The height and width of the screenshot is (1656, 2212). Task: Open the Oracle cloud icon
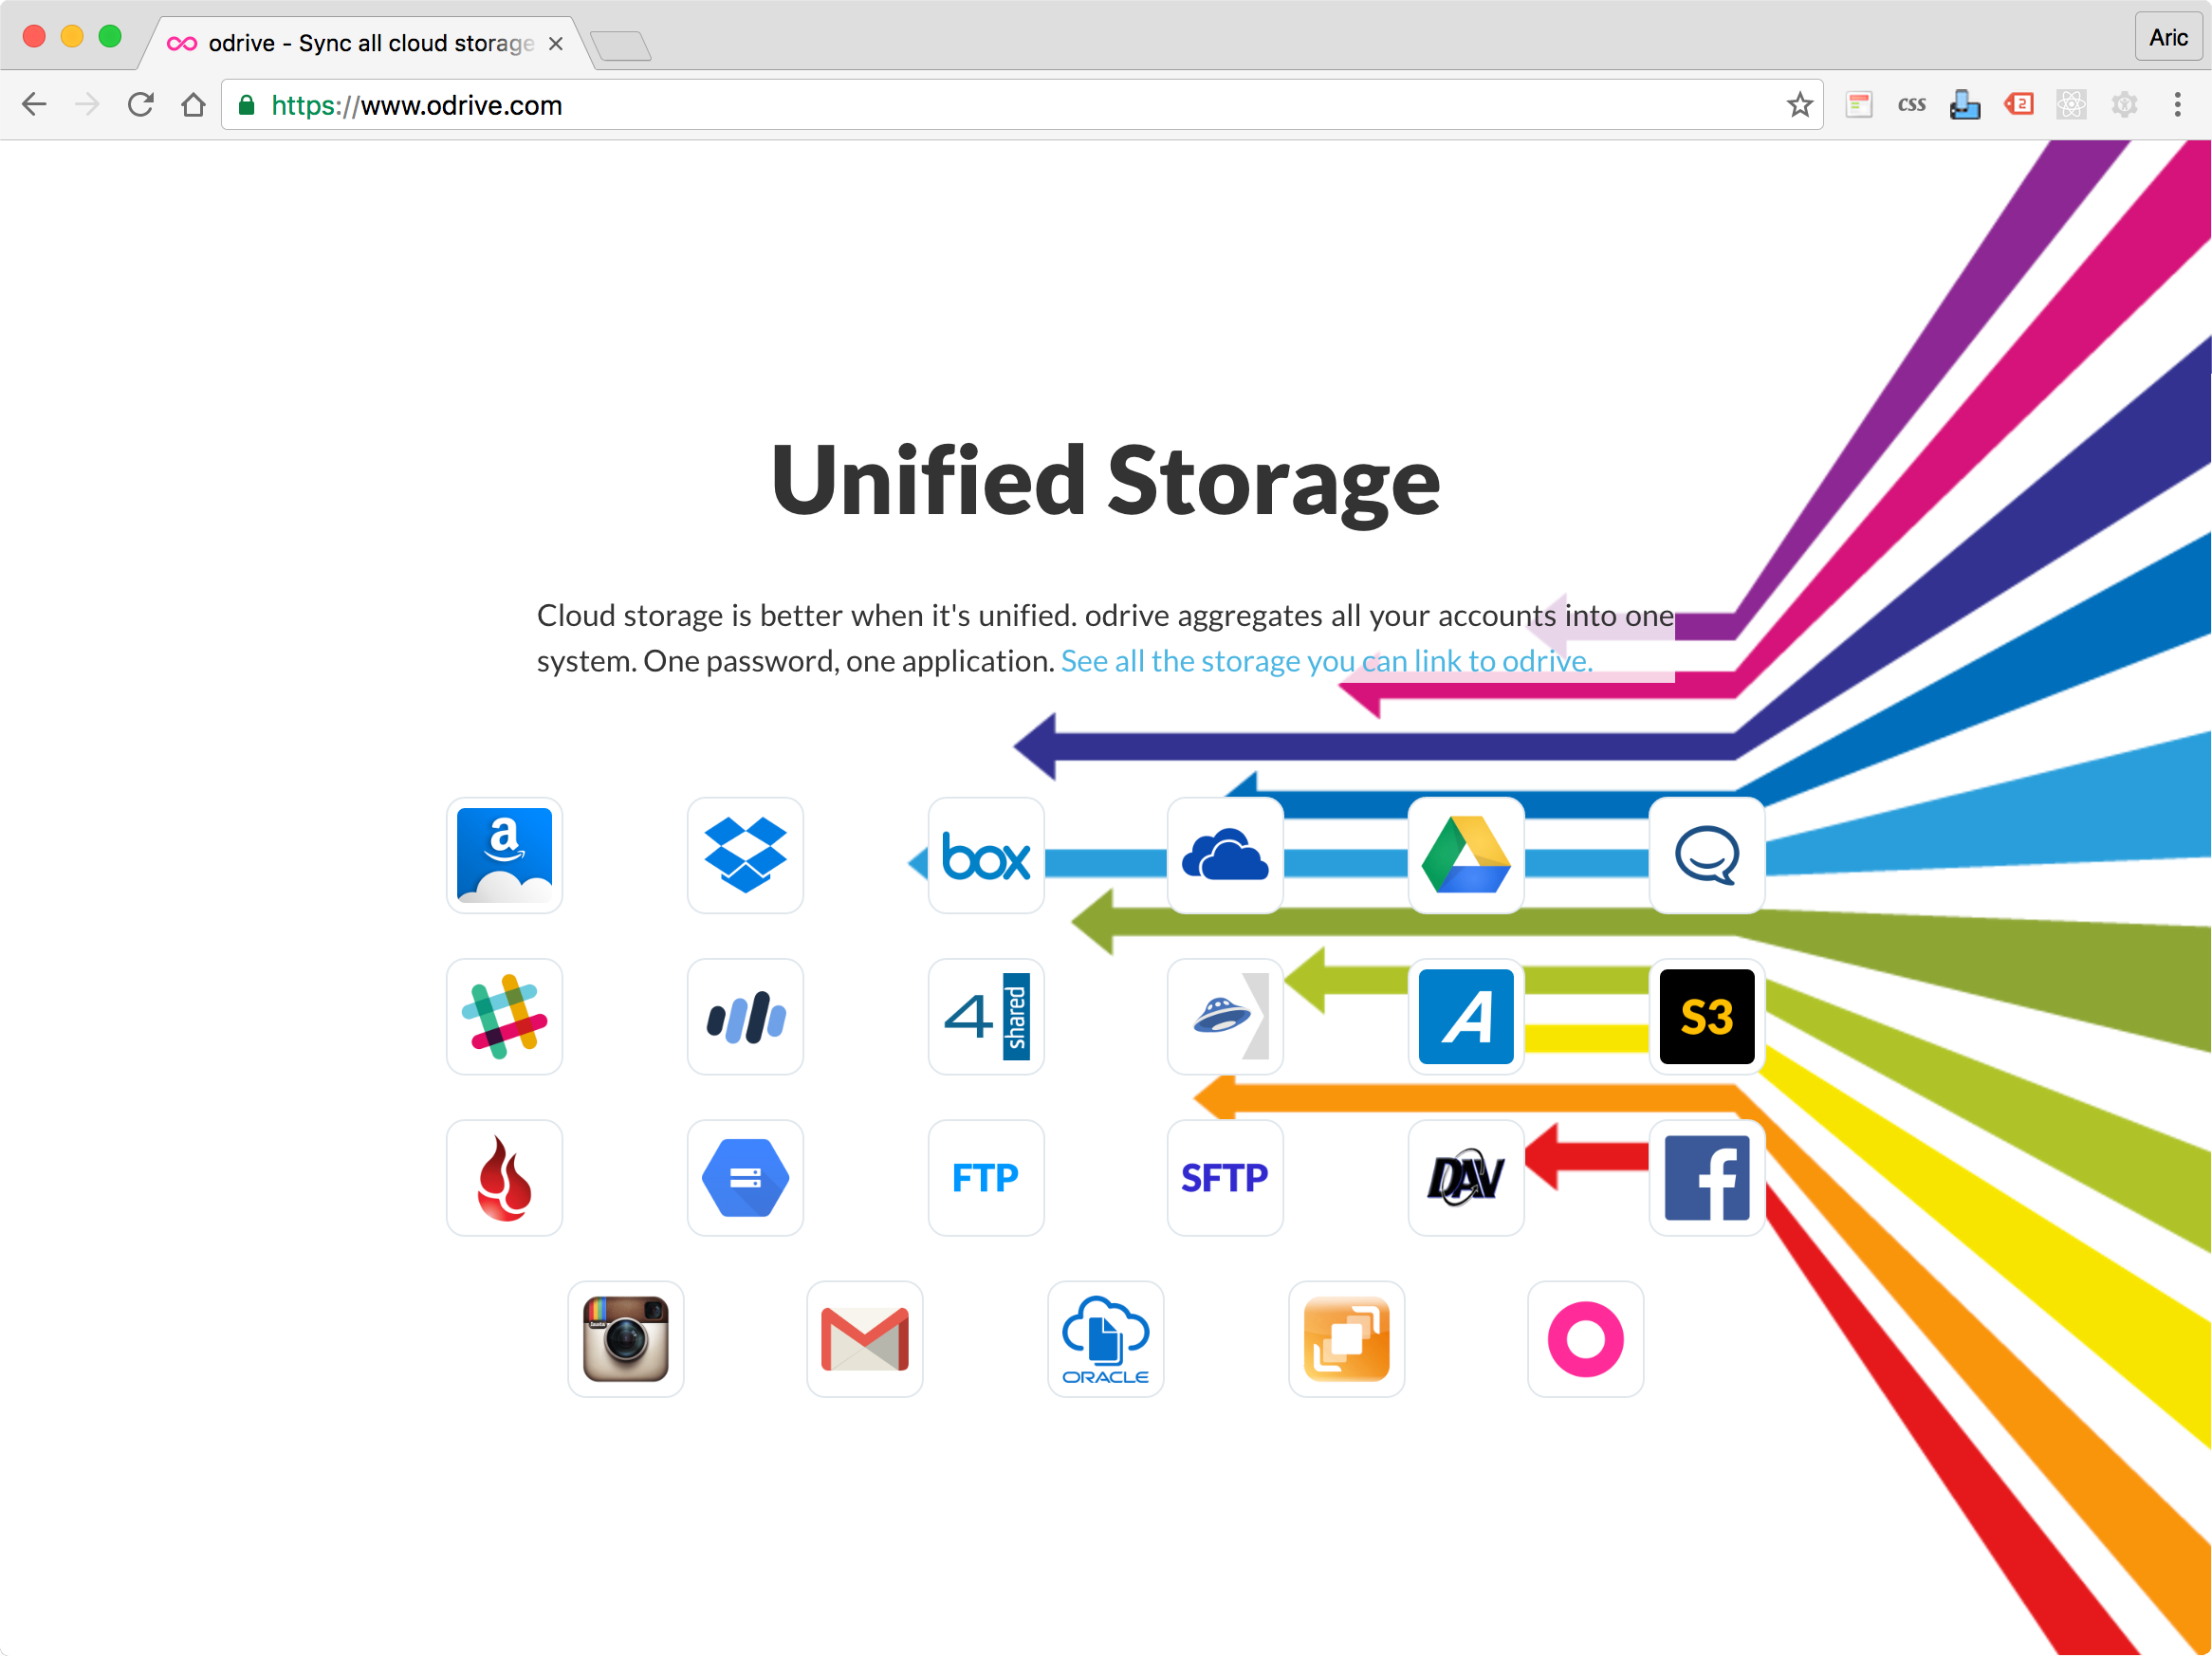1105,1338
